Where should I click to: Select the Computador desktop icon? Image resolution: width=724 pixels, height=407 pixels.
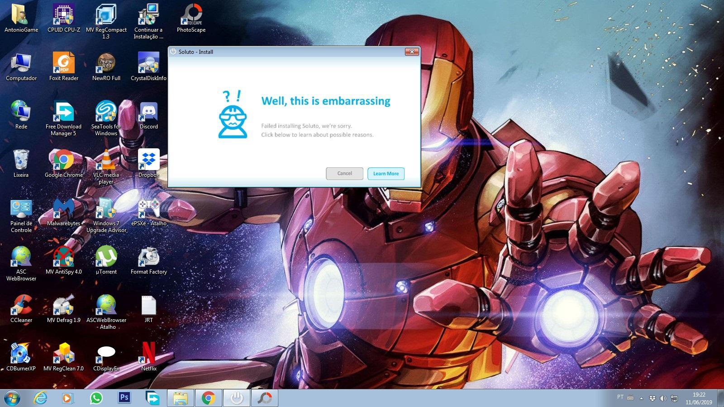[21, 66]
